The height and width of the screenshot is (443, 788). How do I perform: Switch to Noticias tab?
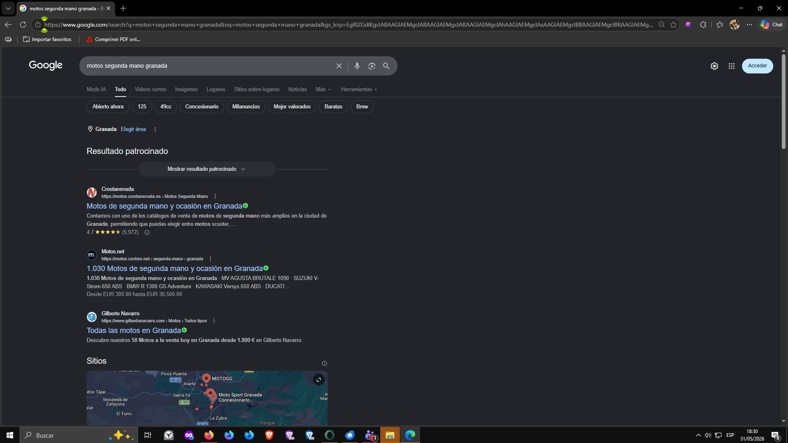(297, 90)
